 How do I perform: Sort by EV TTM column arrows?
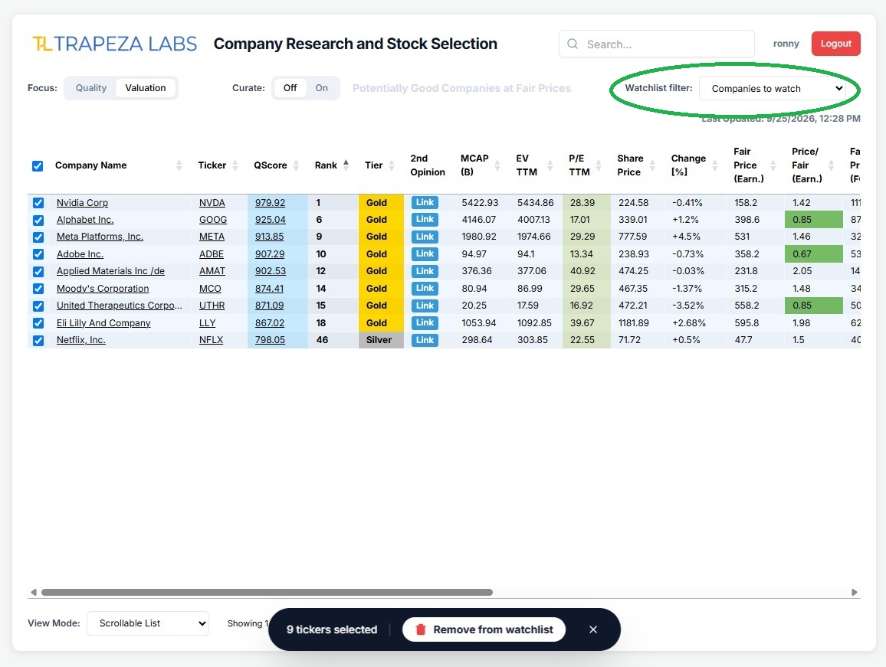(550, 165)
